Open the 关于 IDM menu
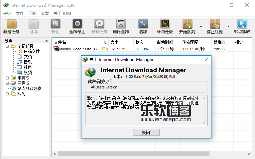The height and width of the screenshot is (159, 255). pos(62,14)
